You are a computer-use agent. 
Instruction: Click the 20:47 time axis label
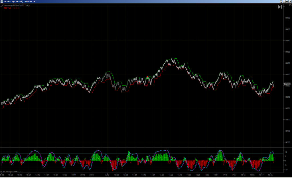tap(92, 175)
